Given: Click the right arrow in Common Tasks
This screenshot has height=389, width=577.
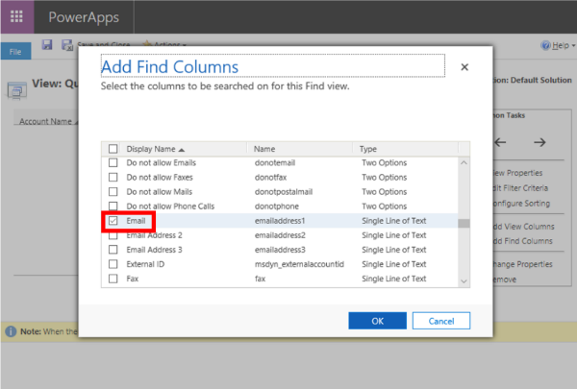Looking at the screenshot, I should coord(539,142).
